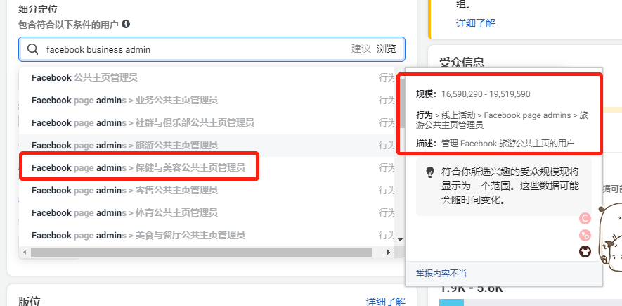The image size is (622, 306).
Task: Click the 版位 section heading
Action: tap(30, 300)
